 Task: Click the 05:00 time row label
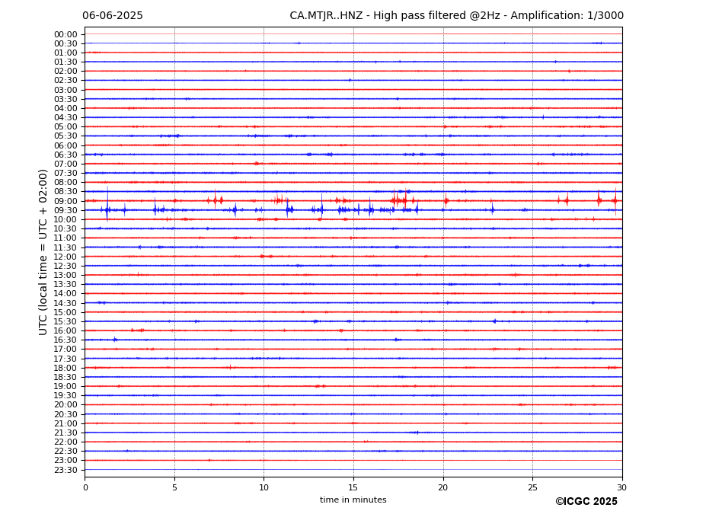pos(65,127)
